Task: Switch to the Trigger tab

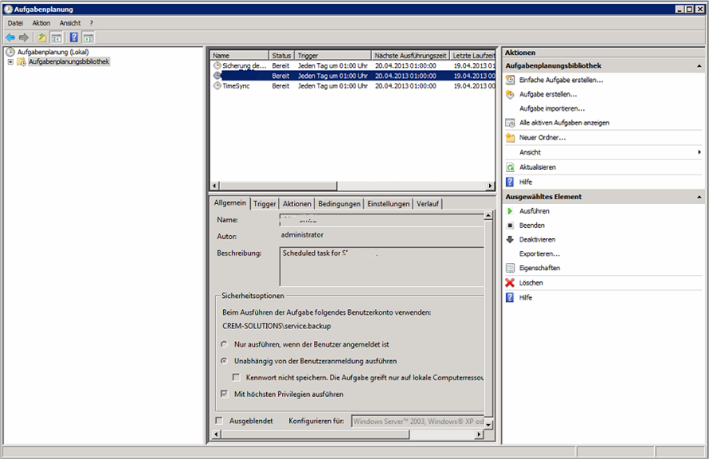Action: pos(264,204)
